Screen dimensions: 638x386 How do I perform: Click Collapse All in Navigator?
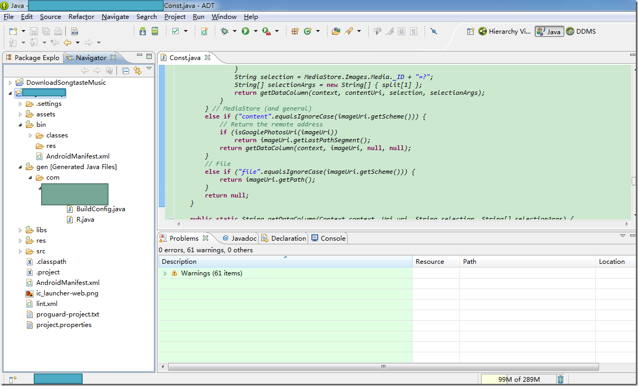(x=126, y=71)
